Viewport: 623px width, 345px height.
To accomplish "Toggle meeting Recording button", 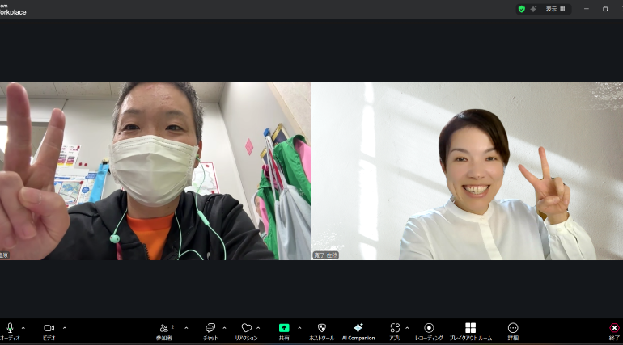I will [429, 328].
